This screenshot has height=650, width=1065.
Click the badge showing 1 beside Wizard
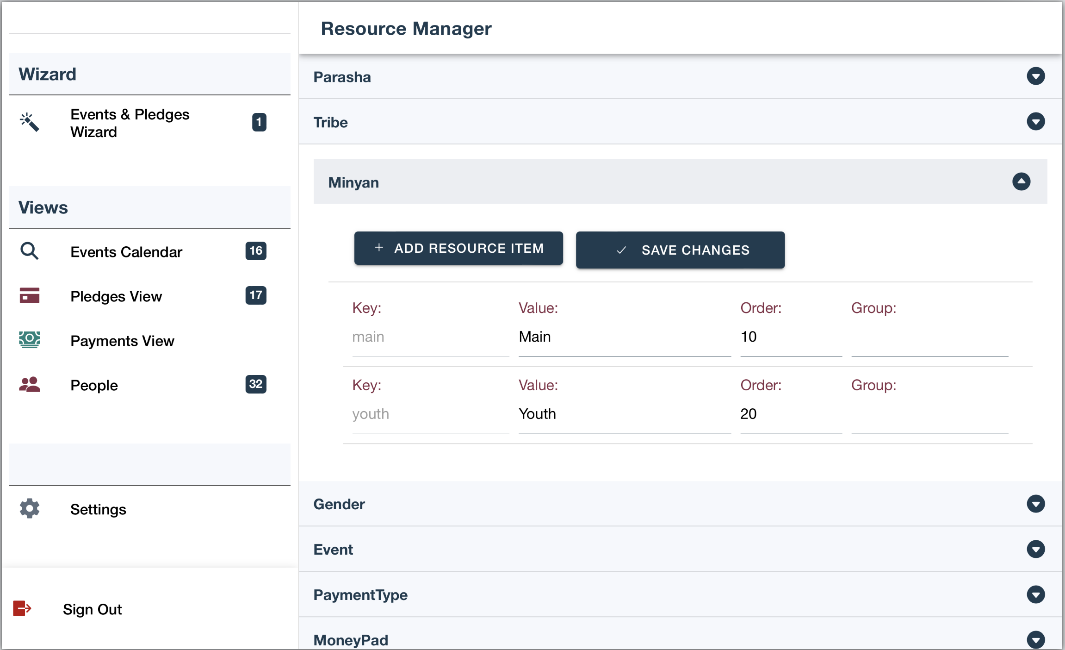pyautogui.click(x=259, y=122)
